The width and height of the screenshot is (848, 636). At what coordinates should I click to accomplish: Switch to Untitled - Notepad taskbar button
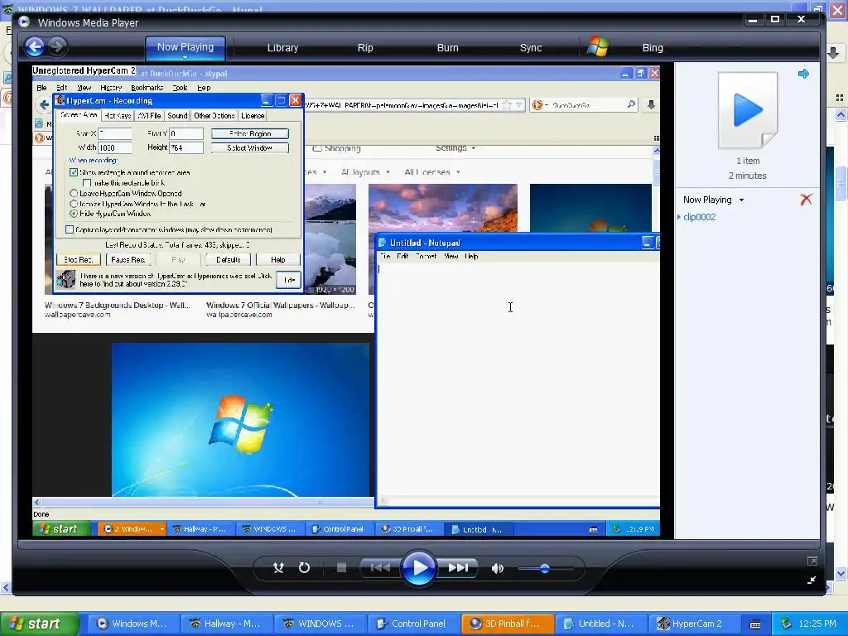600,624
